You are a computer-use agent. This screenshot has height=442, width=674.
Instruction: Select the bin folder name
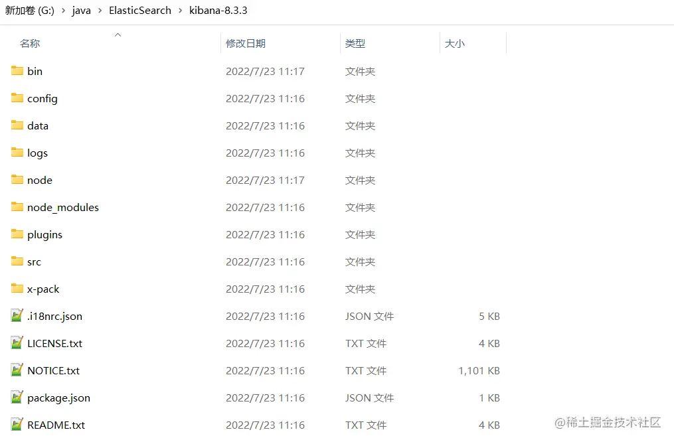(x=35, y=71)
